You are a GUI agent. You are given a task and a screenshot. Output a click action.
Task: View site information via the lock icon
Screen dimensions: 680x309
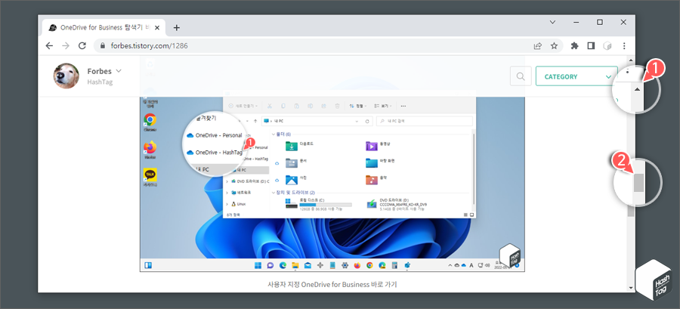[x=103, y=45]
